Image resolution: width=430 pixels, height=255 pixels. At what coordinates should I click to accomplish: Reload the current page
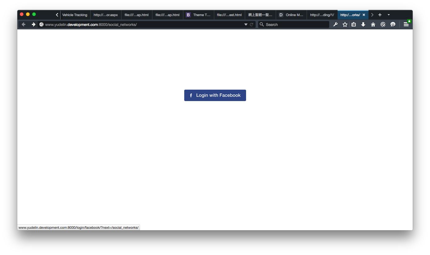point(252,24)
